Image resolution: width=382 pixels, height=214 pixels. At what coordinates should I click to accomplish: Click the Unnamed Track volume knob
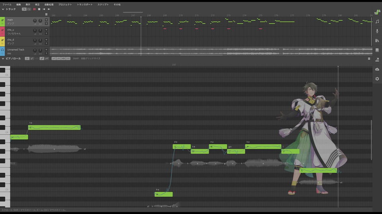[x=35, y=50]
